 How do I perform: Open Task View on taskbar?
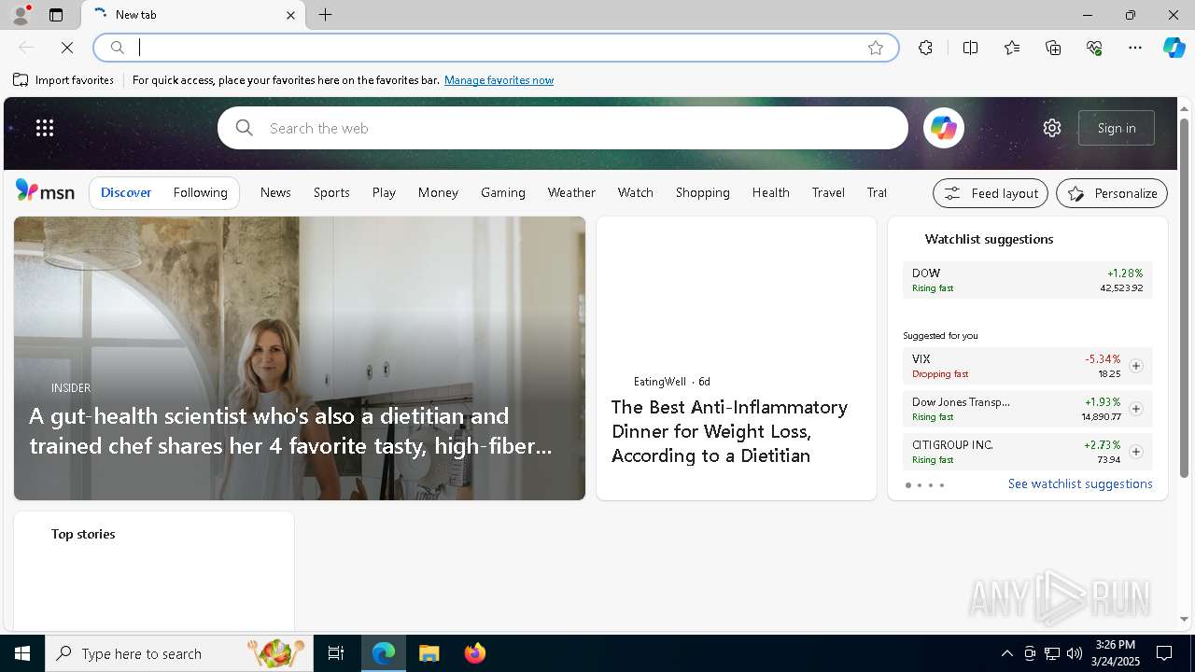tap(336, 653)
